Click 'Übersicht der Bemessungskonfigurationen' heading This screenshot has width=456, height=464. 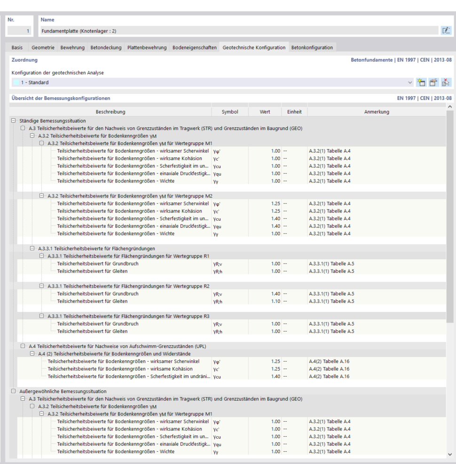pyautogui.click(x=61, y=98)
